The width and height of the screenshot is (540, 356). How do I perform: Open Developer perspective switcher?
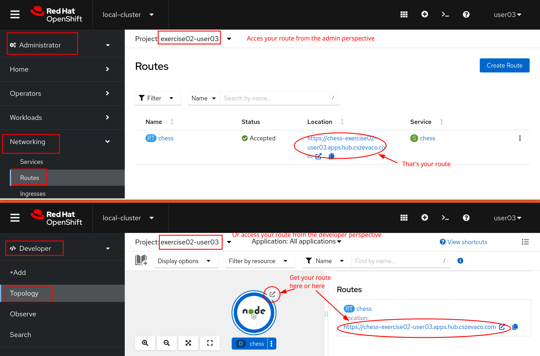click(x=61, y=248)
